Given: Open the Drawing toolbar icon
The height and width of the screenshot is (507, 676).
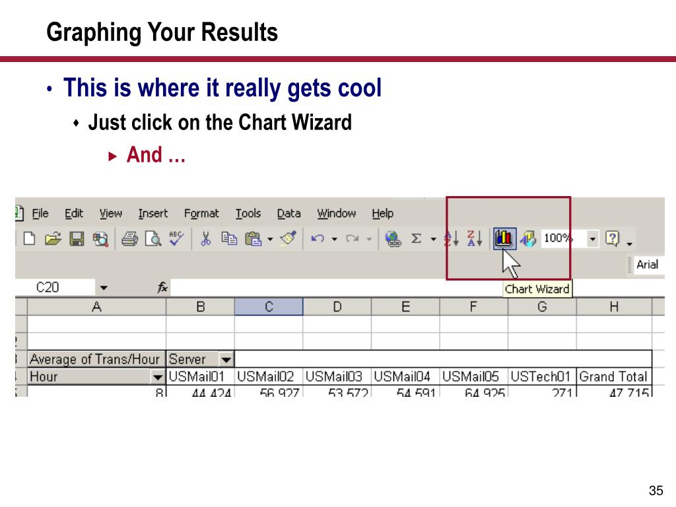Looking at the screenshot, I should (x=527, y=239).
